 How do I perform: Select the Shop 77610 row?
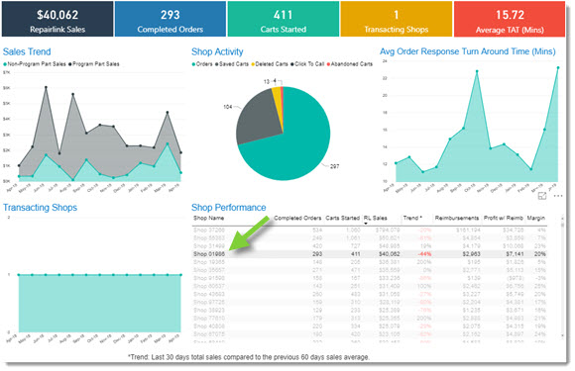[370, 319]
